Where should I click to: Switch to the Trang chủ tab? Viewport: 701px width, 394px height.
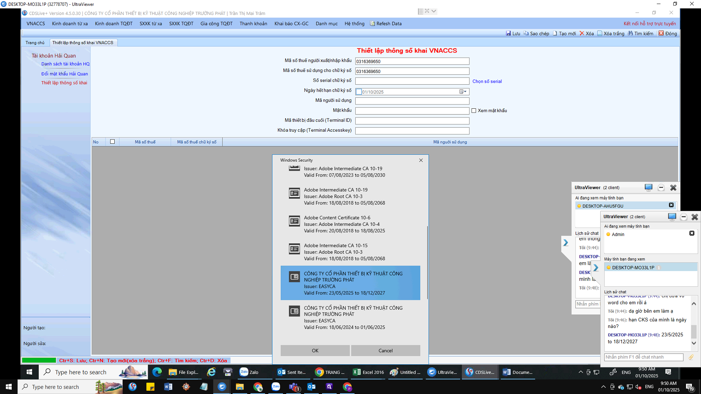[x=35, y=43]
